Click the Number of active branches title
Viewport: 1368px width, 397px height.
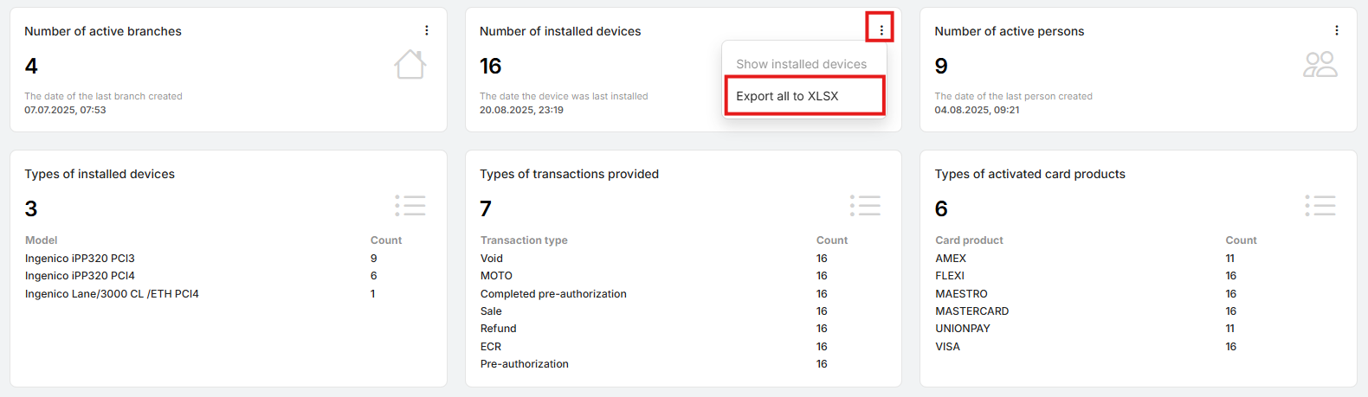point(103,31)
